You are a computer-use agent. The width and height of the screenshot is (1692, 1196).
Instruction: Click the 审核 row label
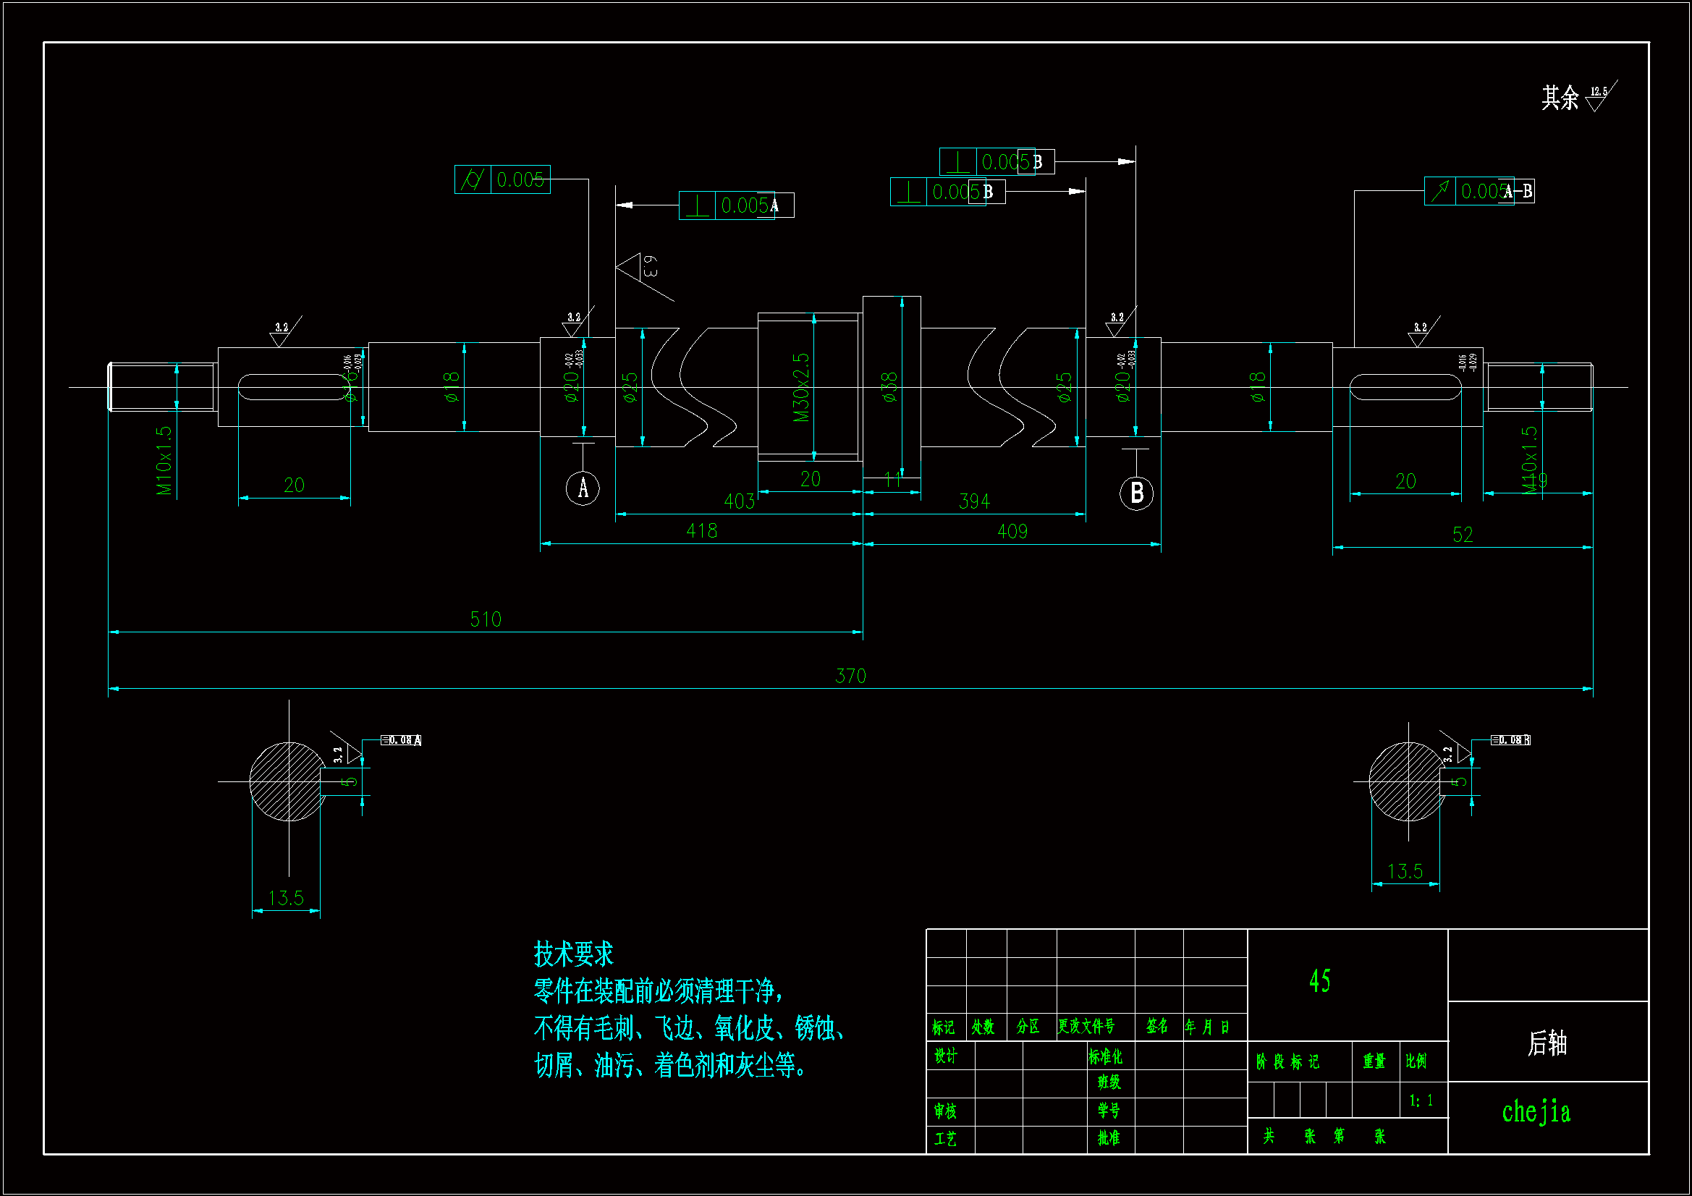tap(945, 1111)
